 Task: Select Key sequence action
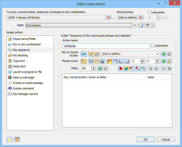click(30, 50)
